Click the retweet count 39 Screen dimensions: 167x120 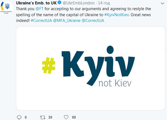(50, 117)
